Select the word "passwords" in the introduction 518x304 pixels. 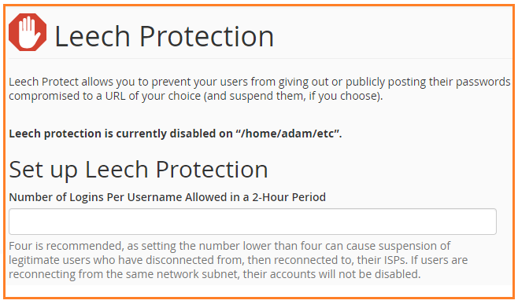483,82
